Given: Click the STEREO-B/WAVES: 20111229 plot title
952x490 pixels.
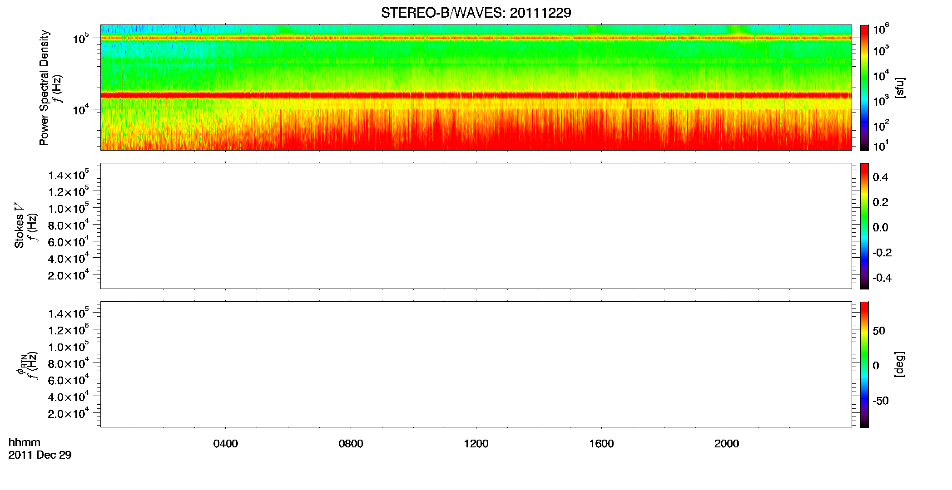Looking at the screenshot, I should point(476,13).
